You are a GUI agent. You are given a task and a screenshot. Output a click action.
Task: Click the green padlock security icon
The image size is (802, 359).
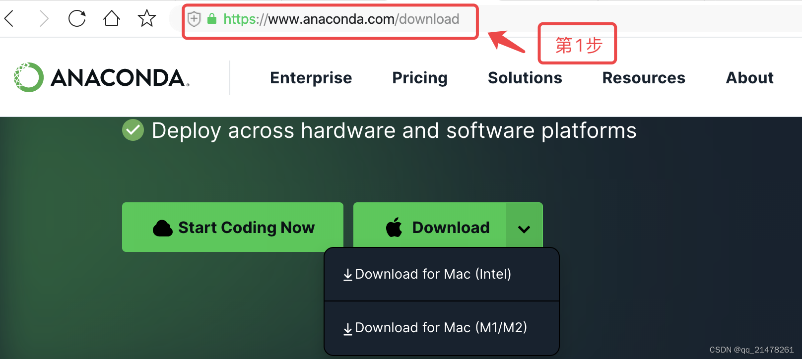point(212,19)
